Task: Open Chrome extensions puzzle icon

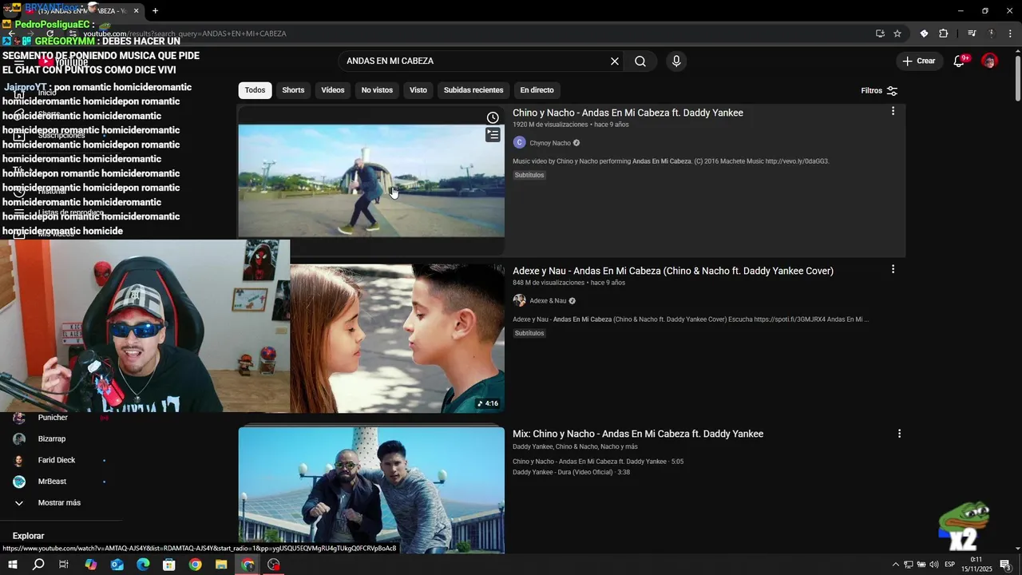Action: point(944,34)
